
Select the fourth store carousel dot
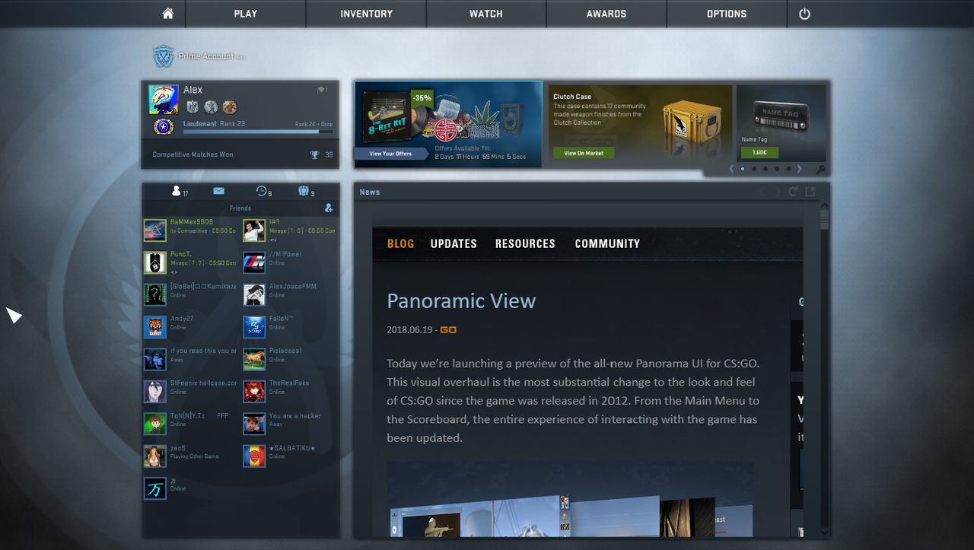point(777,169)
